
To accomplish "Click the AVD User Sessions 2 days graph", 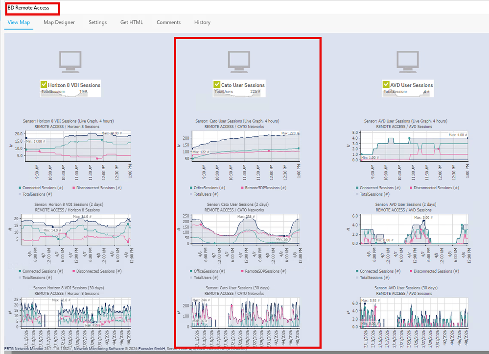I will 414,230.
